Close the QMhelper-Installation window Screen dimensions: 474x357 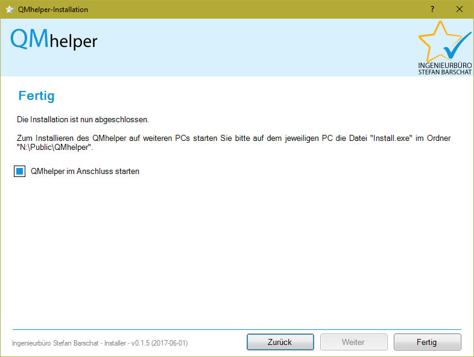[x=459, y=10]
